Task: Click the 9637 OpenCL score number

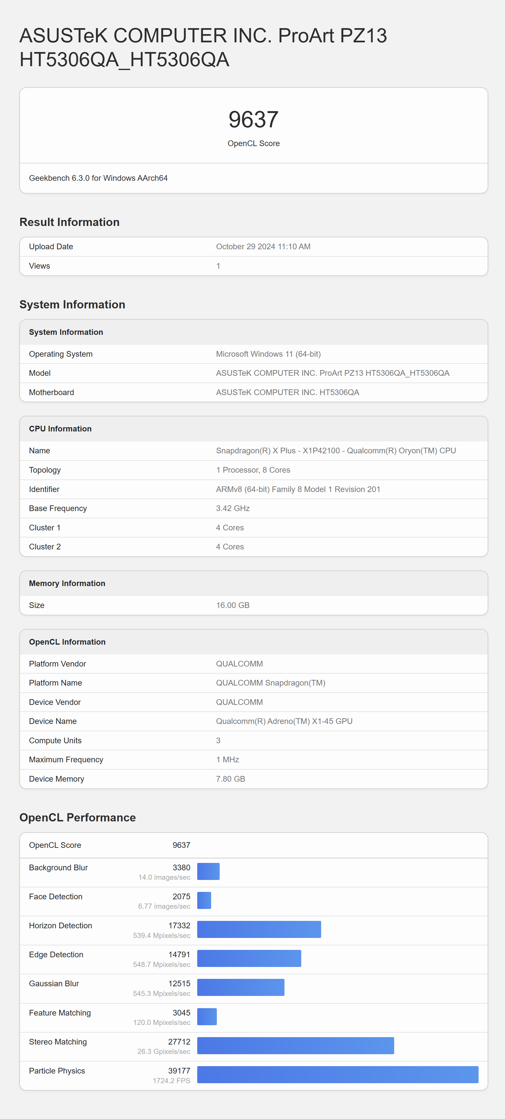Action: pos(253,119)
